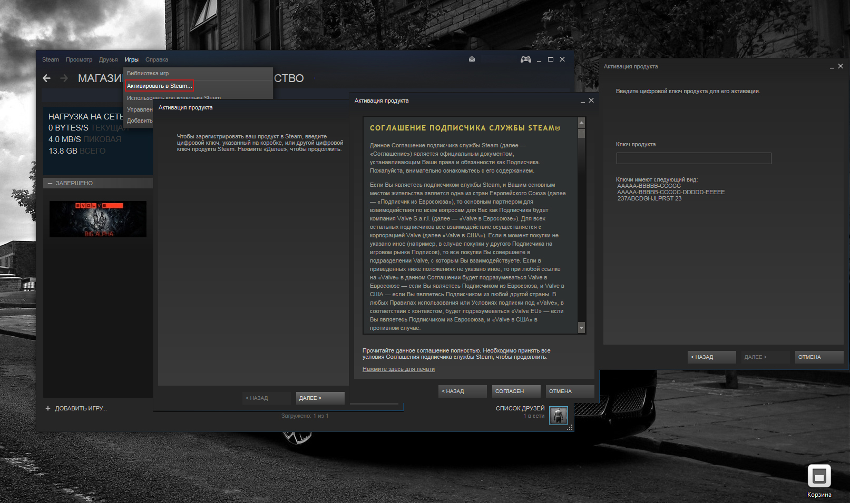The height and width of the screenshot is (503, 850).
Task: Click Загружено: 1 из 1 status
Action: coord(305,416)
